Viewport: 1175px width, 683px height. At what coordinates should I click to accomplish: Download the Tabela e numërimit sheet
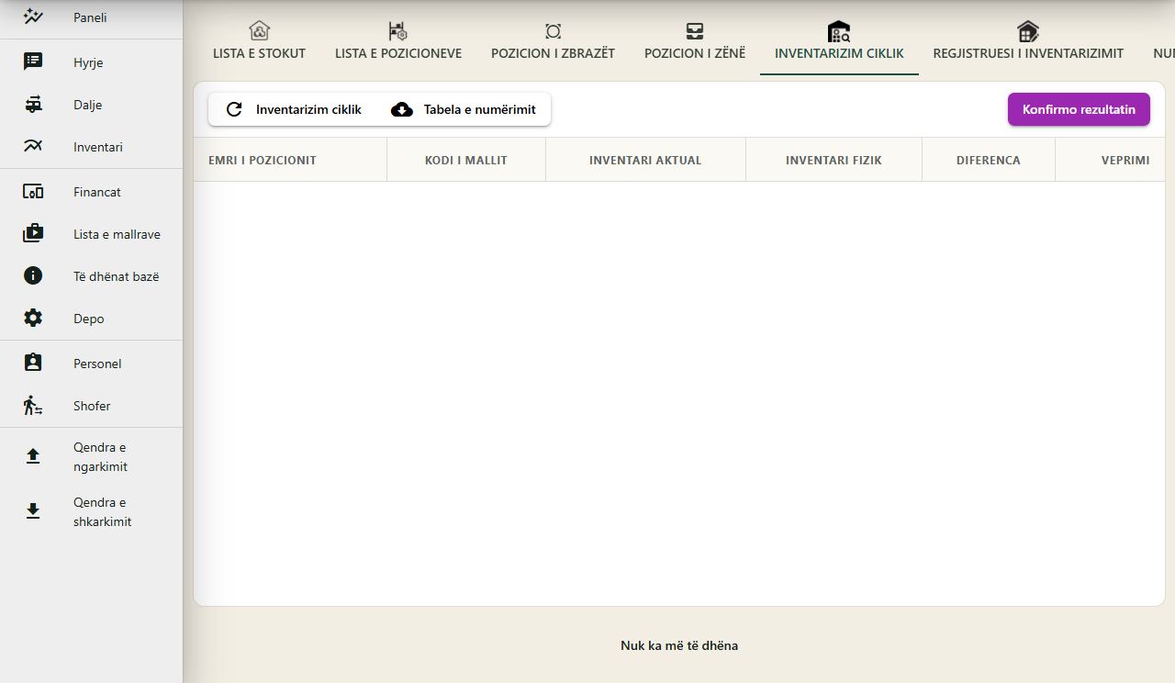coord(464,109)
